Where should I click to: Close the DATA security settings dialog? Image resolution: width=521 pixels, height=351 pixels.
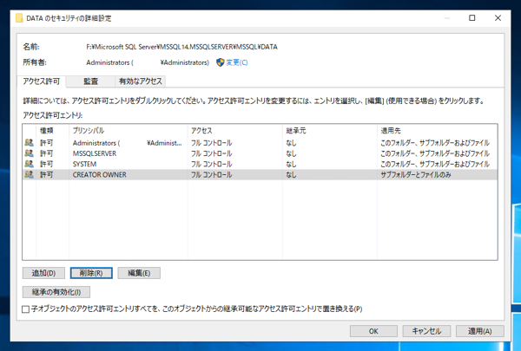pyautogui.click(x=498, y=18)
